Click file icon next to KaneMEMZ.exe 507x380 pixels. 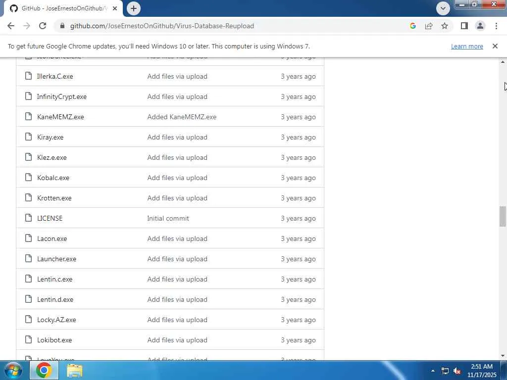pos(28,117)
